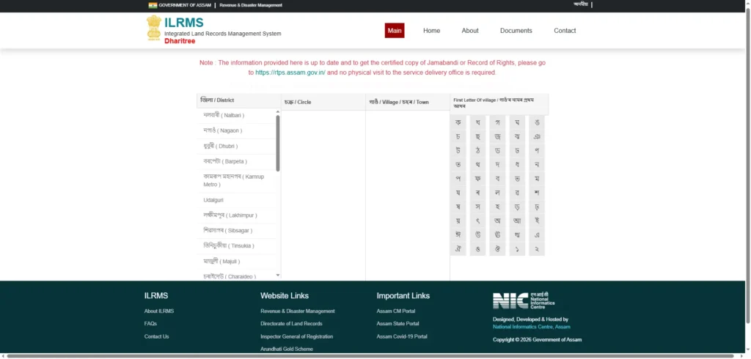The height and width of the screenshot is (359, 751).
Task: Select Lakhimpur district
Action: pos(237,215)
